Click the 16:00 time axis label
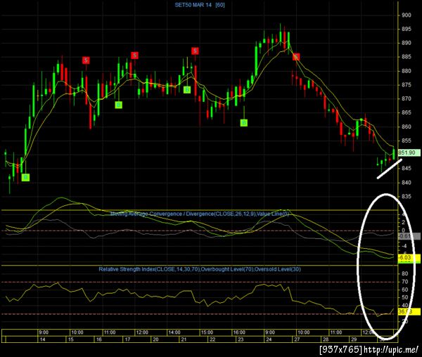 click(x=239, y=332)
